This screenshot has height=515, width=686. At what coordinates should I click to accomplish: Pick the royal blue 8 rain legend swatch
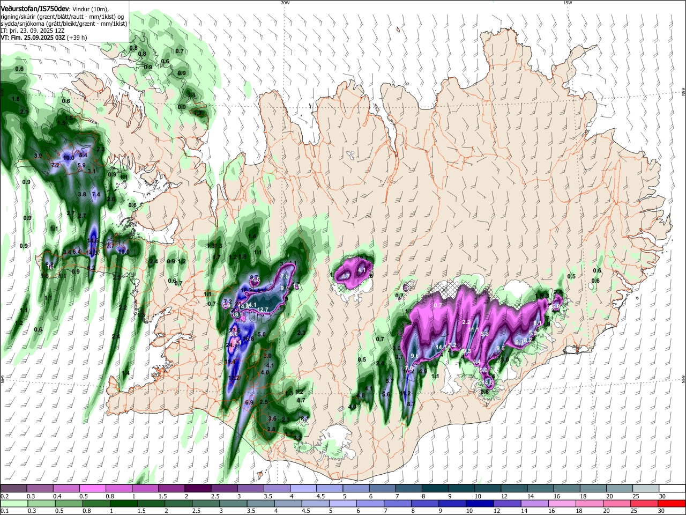426,503
